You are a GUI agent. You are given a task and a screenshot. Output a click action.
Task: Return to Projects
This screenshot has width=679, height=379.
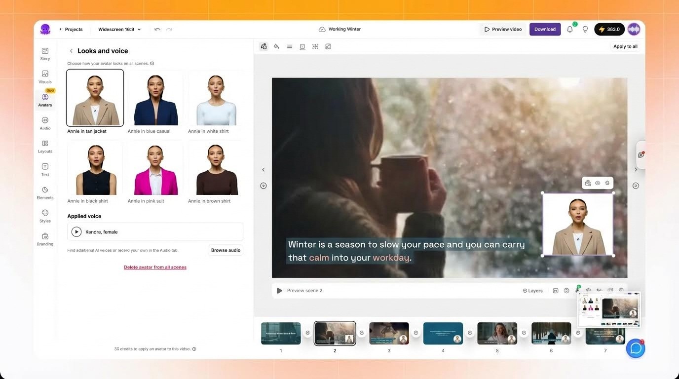[x=71, y=29]
